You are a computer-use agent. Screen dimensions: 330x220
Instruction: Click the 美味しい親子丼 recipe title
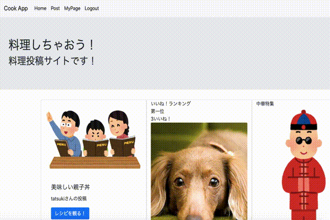(70, 187)
